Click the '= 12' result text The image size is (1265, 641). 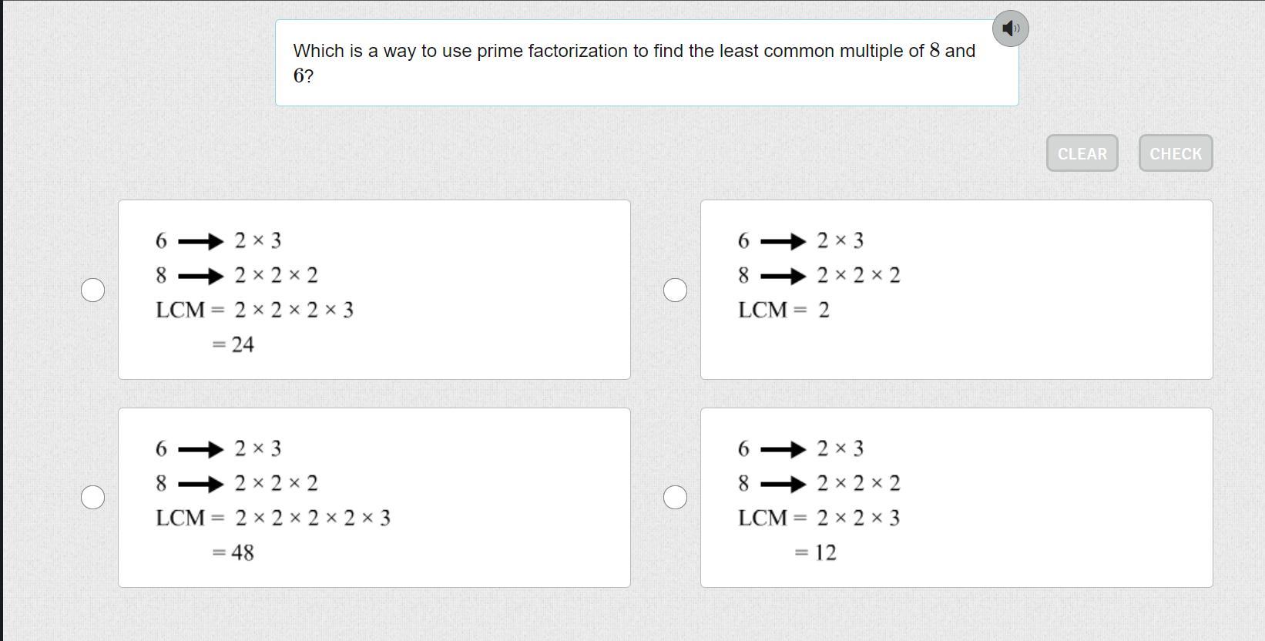pos(815,552)
